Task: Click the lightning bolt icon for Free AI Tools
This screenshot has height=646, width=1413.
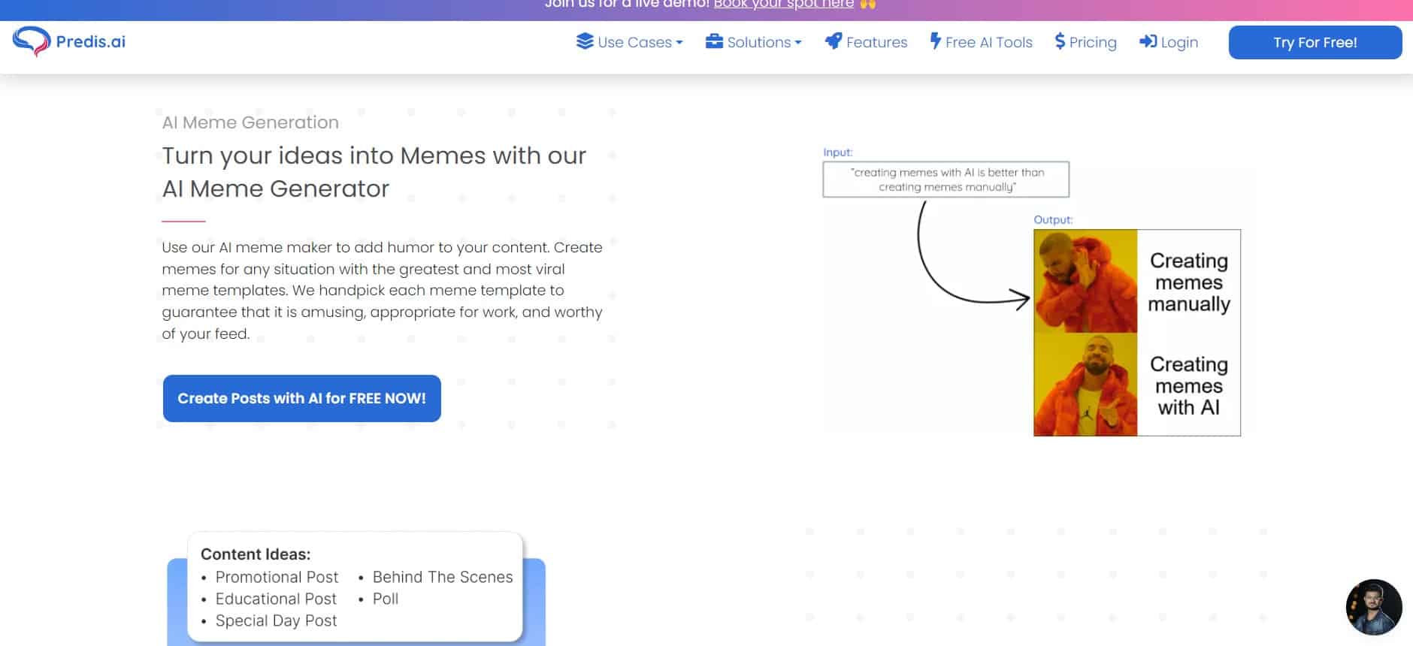Action: tap(936, 41)
